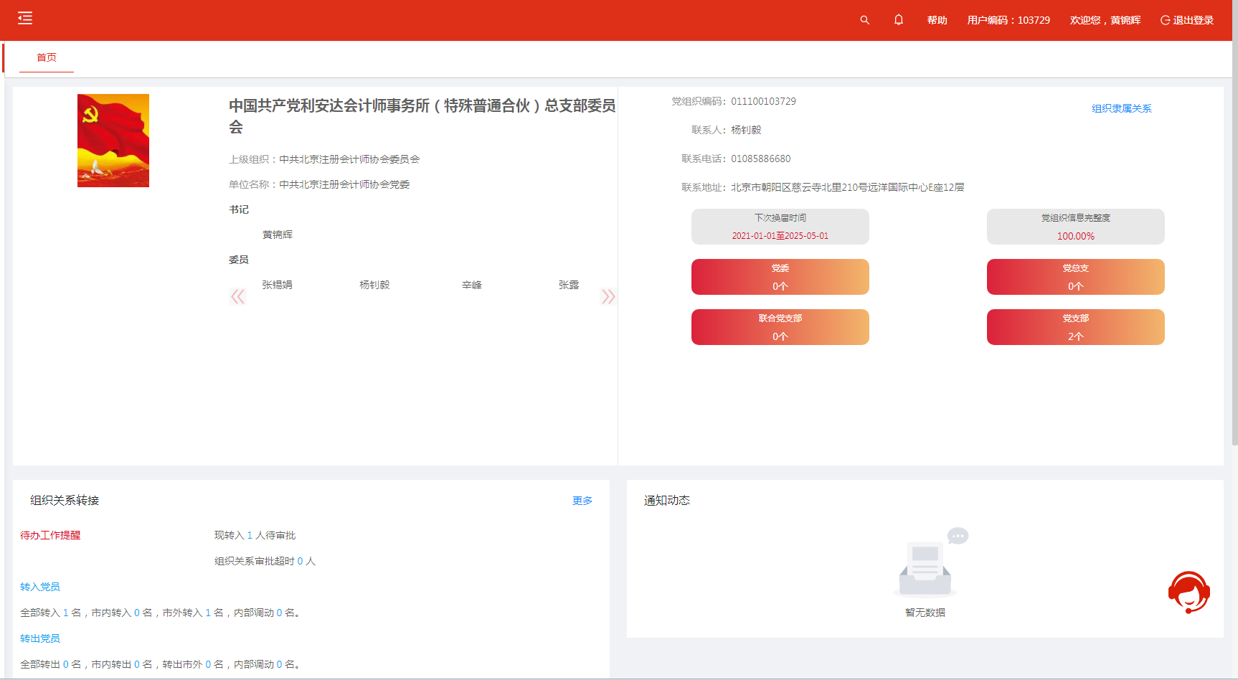Click the party flag emblem image
This screenshot has height=680, width=1238.
[113, 141]
